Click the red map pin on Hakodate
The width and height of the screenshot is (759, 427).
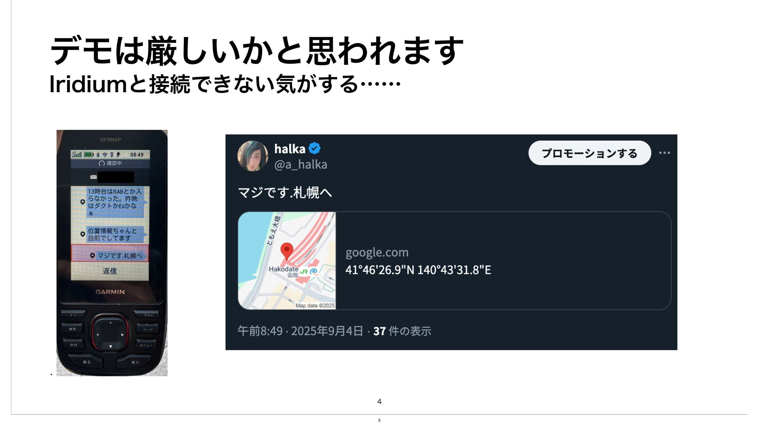[287, 252]
